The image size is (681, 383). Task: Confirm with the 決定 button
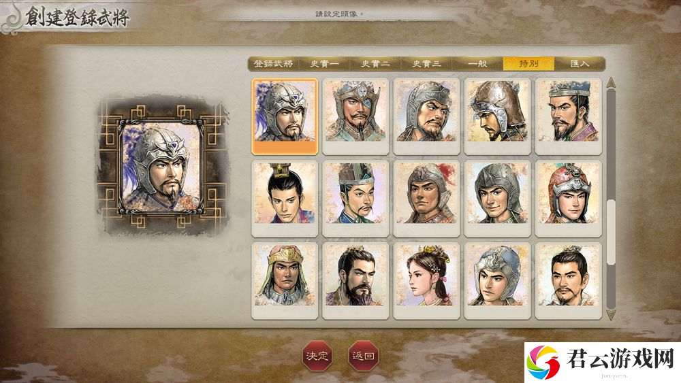(317, 356)
